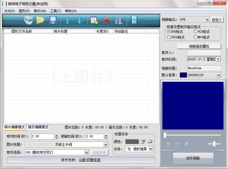Open a photo file via the first toolbar icon
This screenshot has height=169, width=228.
[x=28, y=20]
